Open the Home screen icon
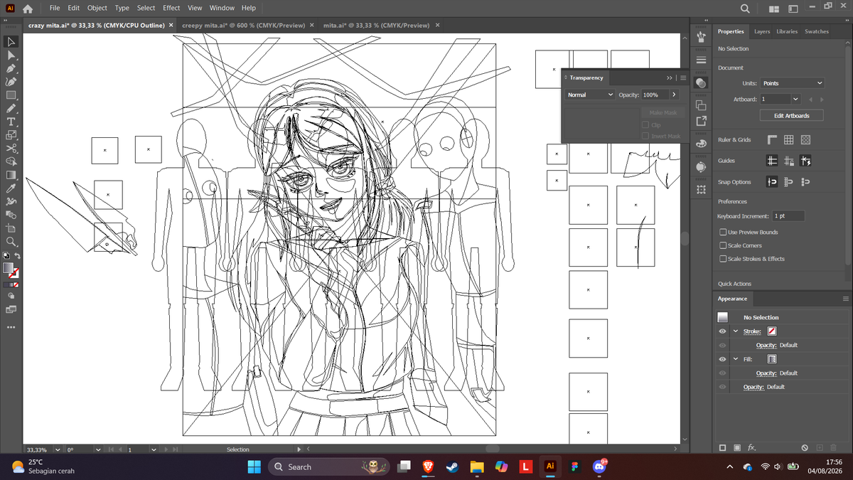The image size is (853, 480). click(28, 9)
